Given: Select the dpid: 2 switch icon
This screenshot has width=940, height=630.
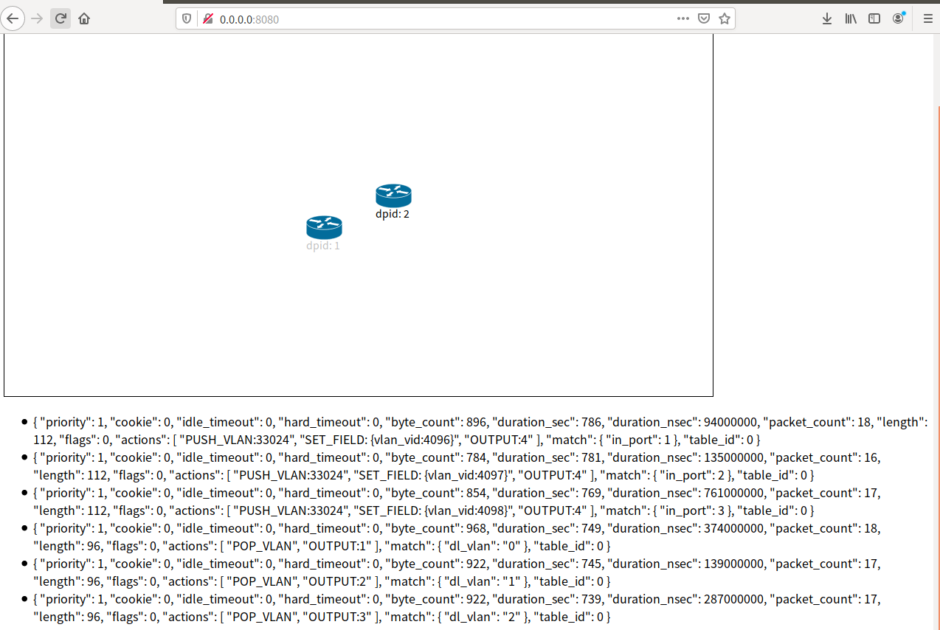Looking at the screenshot, I should [393, 195].
